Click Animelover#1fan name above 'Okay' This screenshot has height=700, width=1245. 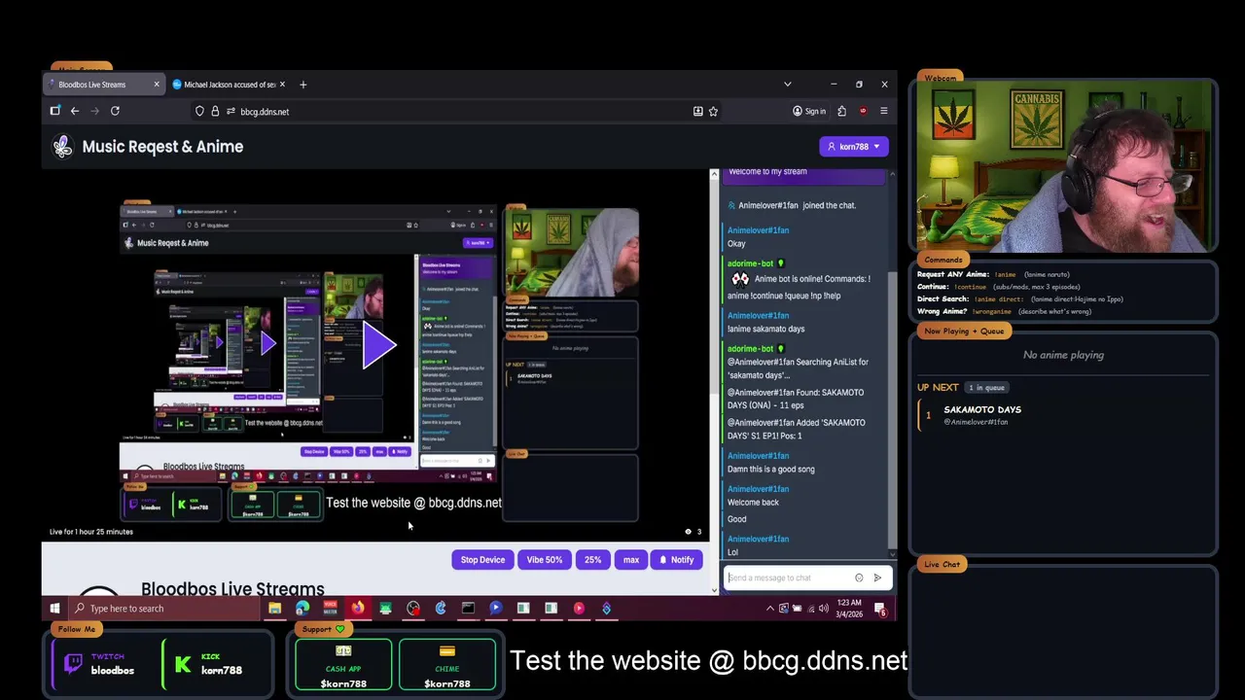[x=758, y=230]
